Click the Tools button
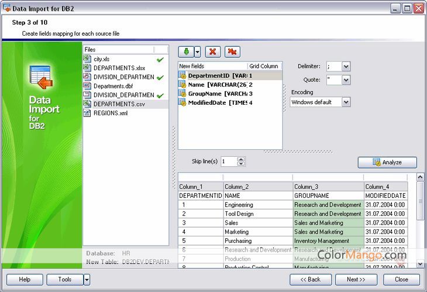427x292 pixels. pos(65,280)
